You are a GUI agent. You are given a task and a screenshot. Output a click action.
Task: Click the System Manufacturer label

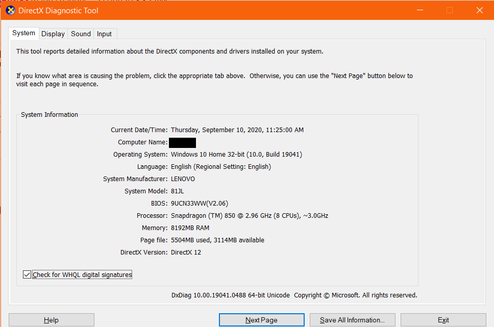135,179
